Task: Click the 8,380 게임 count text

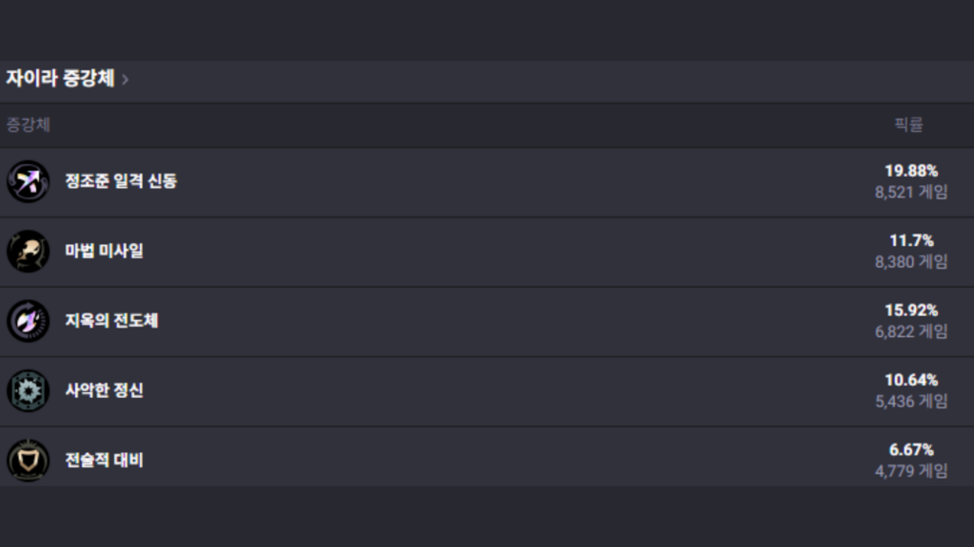Action: point(911,262)
